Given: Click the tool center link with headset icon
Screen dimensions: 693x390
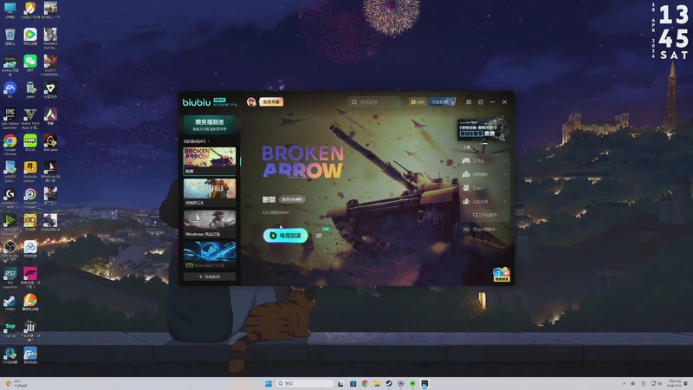Looking at the screenshot, I should [x=484, y=215].
